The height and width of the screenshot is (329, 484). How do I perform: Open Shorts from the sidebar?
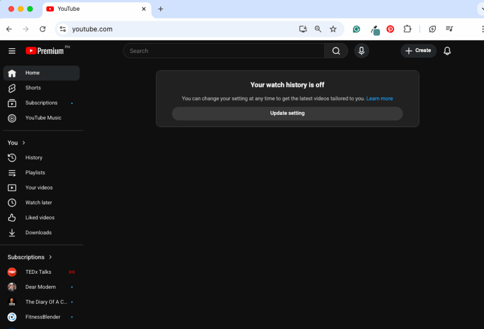(33, 88)
